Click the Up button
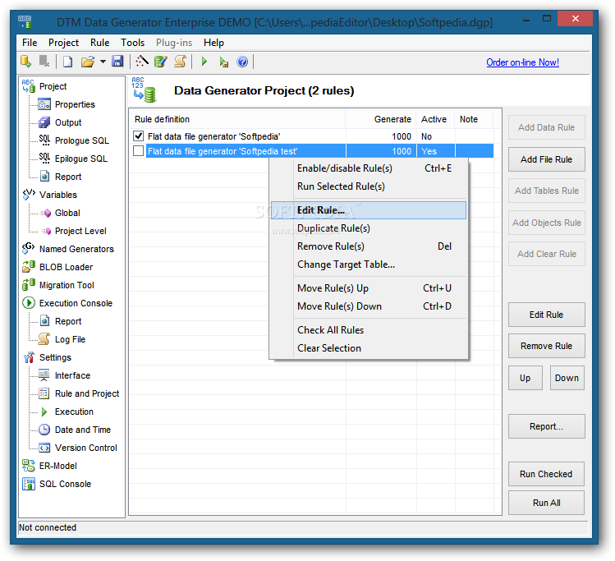This screenshot has width=615, height=561. pyautogui.click(x=526, y=378)
